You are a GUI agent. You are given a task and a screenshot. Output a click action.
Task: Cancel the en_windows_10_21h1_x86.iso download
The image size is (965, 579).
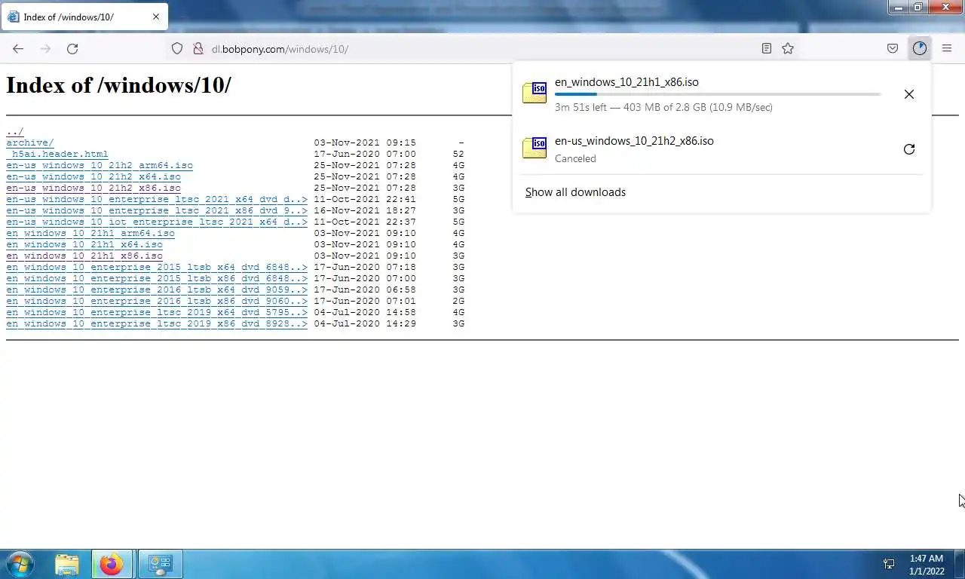coord(909,94)
